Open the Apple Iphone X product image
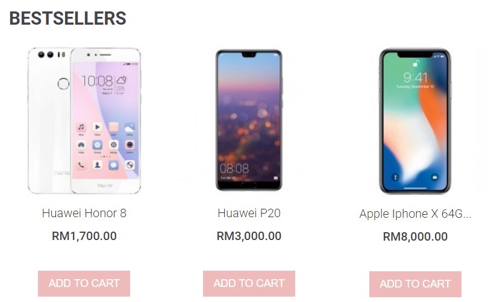The height and width of the screenshot is (302, 488). click(x=415, y=121)
